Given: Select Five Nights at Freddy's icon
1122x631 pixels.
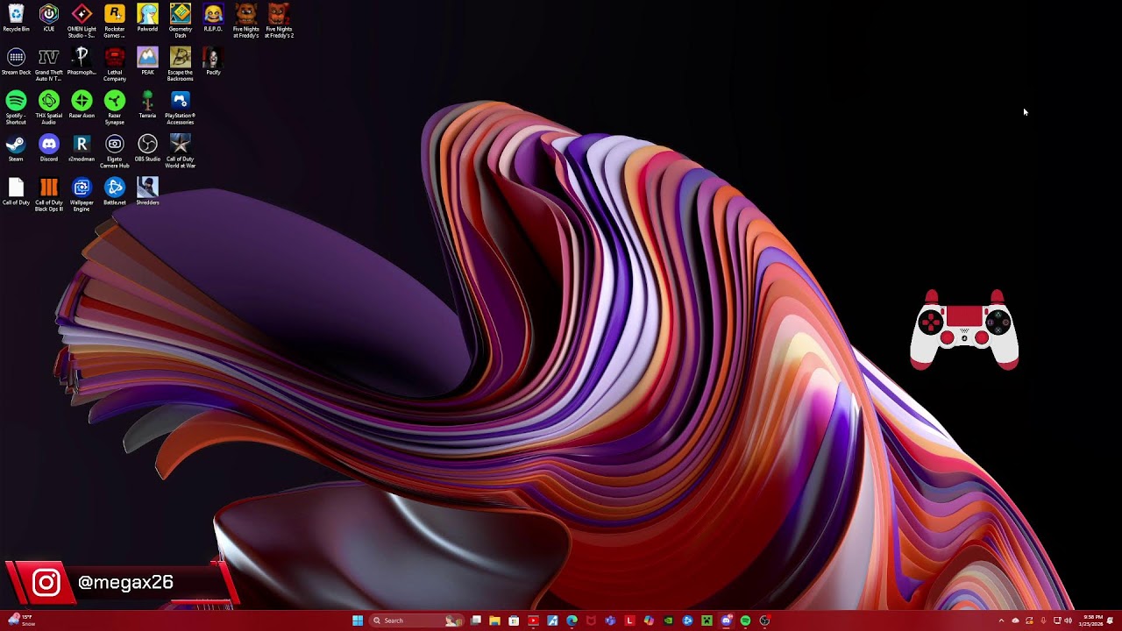Looking at the screenshot, I should [x=246, y=20].
